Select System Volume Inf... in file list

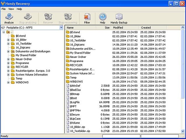(82, 73)
